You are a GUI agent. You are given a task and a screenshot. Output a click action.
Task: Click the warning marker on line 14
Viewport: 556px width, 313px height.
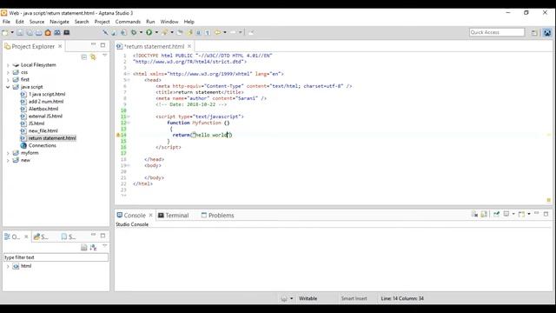coord(118,135)
